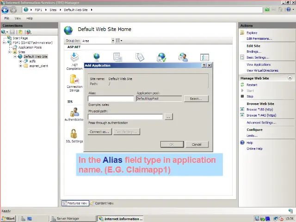Viewport: 296px width, 222px height.
Task: Switch to Features View tab
Action: point(75,203)
